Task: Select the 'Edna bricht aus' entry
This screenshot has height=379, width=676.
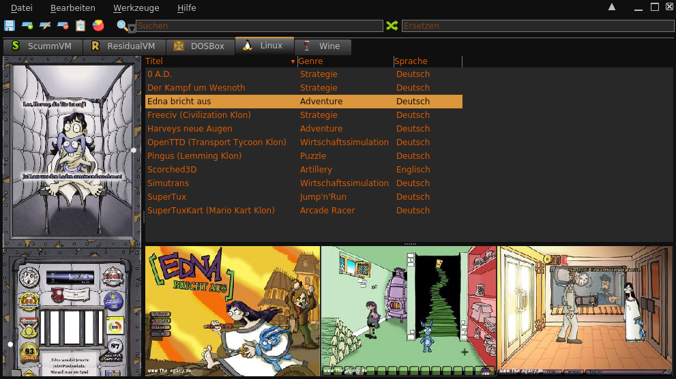Action: [304, 102]
